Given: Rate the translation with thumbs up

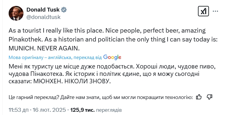Looking at the screenshot, I should [x=199, y=97].
